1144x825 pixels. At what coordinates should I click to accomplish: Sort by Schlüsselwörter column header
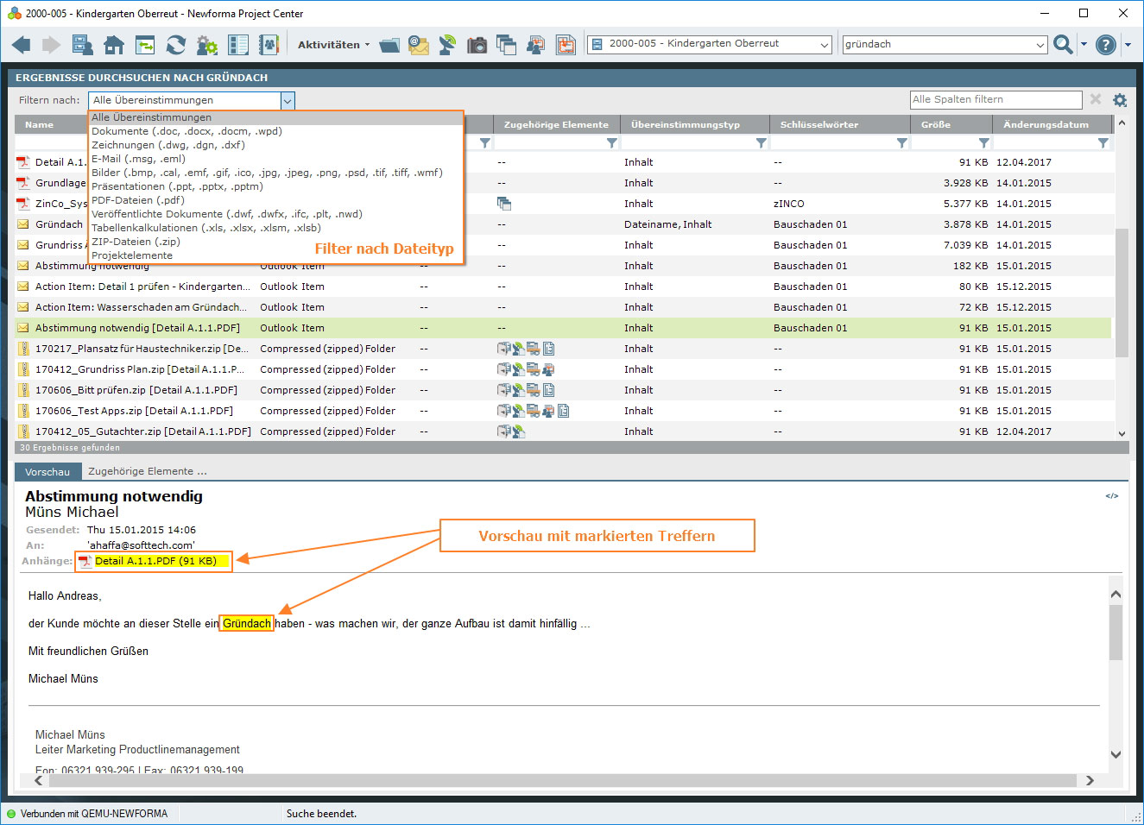coord(839,124)
